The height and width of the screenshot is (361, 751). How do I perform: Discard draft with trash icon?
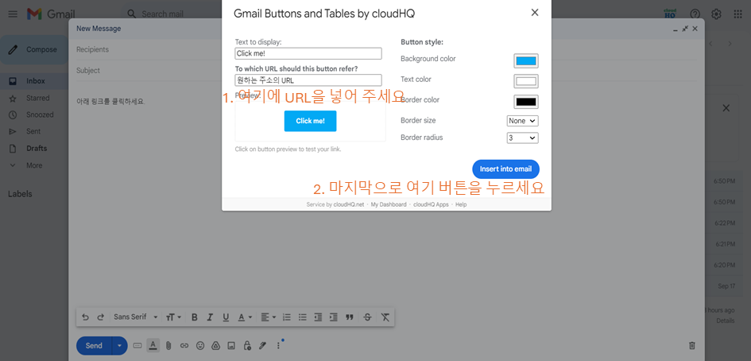[x=691, y=345]
